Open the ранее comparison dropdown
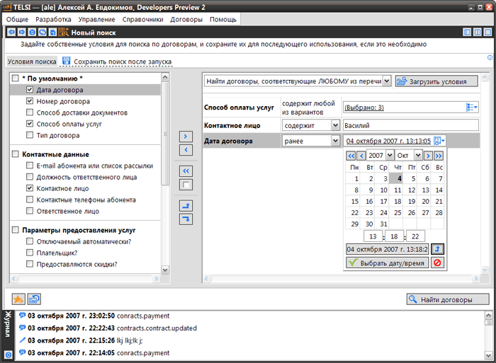The height and width of the screenshot is (363, 496). [x=335, y=141]
